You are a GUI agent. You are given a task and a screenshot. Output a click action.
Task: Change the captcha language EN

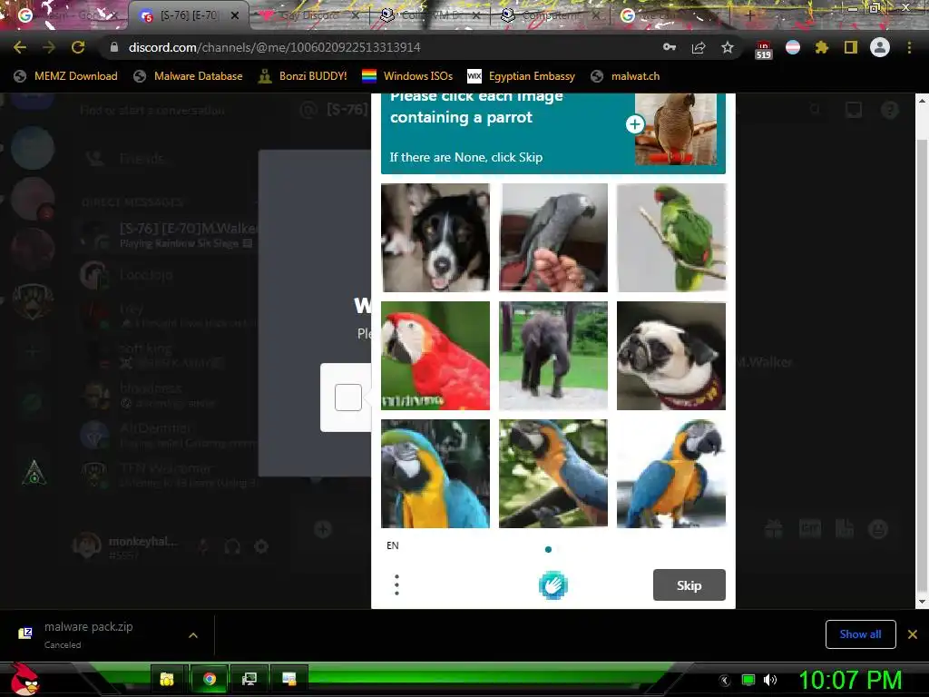tap(392, 545)
